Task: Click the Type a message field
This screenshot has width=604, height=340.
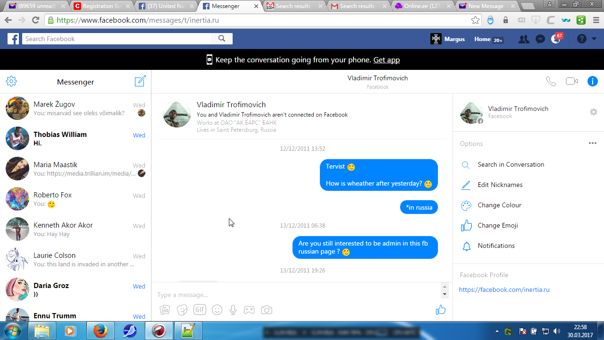Action: point(297,295)
